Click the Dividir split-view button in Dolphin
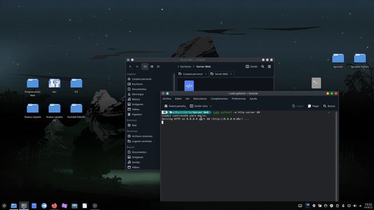Screen dimensions: 374x210 (252, 66)
